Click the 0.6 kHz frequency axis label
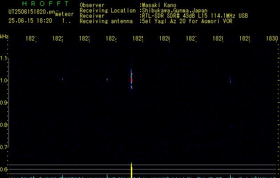This screenshot has height=178, width=280. point(4,169)
